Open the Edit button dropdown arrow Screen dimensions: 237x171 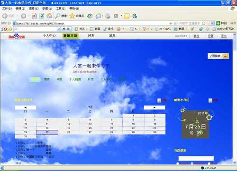click(x=121, y=16)
